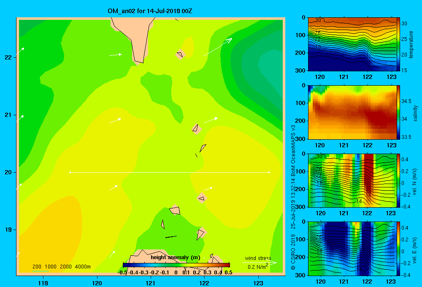Click the '100' depth tick on salinity plot

(300, 103)
